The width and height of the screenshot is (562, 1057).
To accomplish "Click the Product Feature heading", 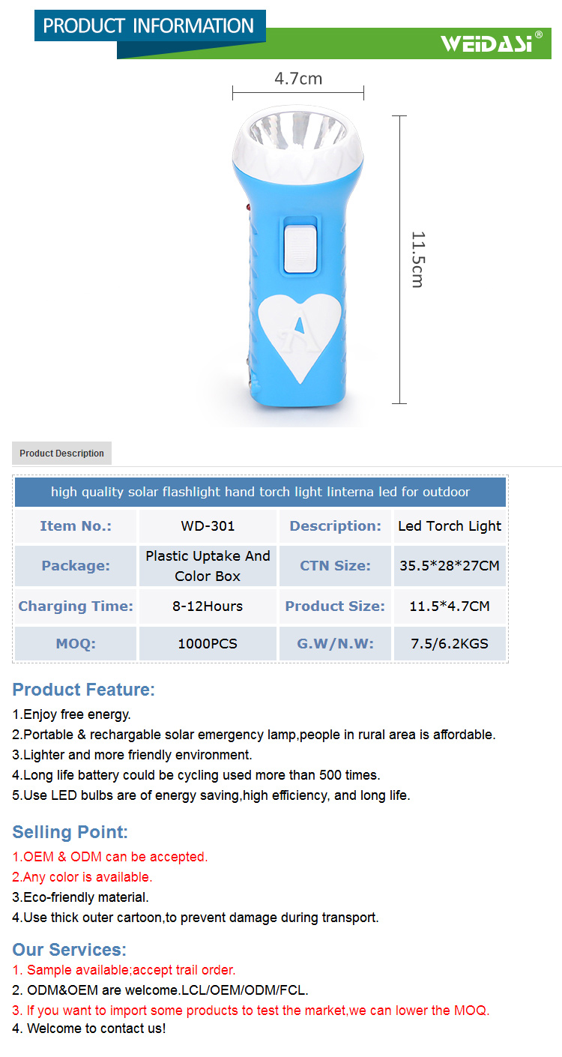I will tap(84, 690).
